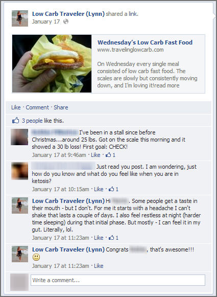Screen dimensions: 217x297
Task: Click Lynn's avatar on Congrats comment
Action: [20, 254]
